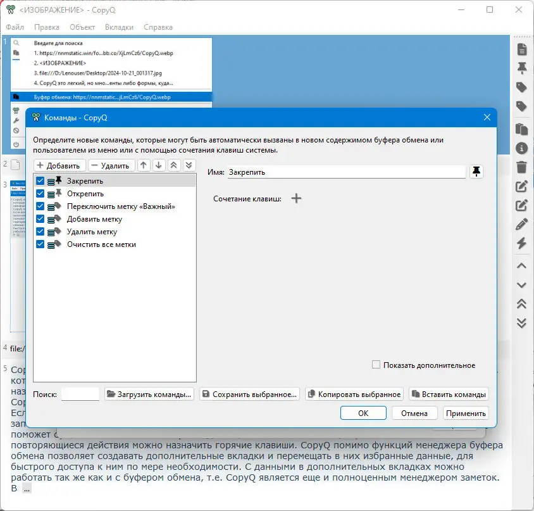Click the pencil edit notes icon
The height and width of the screenshot is (511, 534).
click(x=522, y=224)
